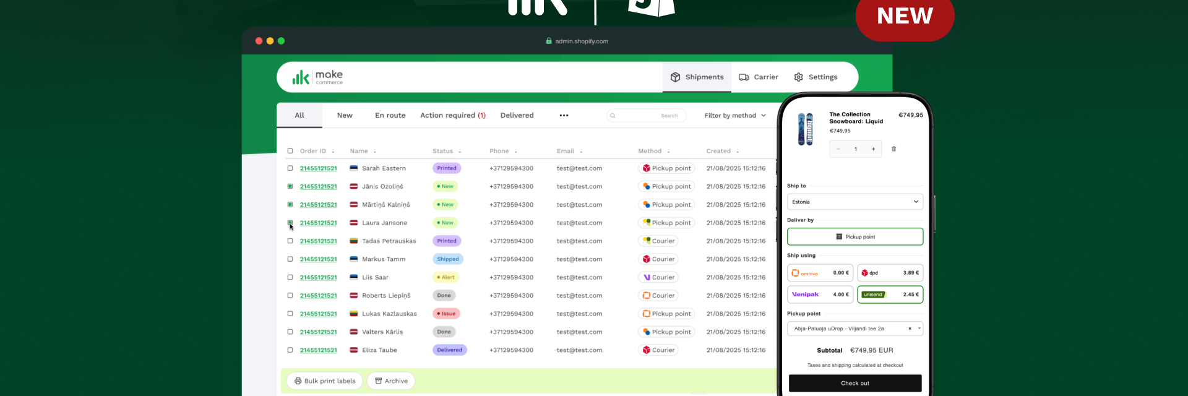Click Estonia flag next to Markus Tamm
The width and height of the screenshot is (1188, 396).
tap(354, 259)
